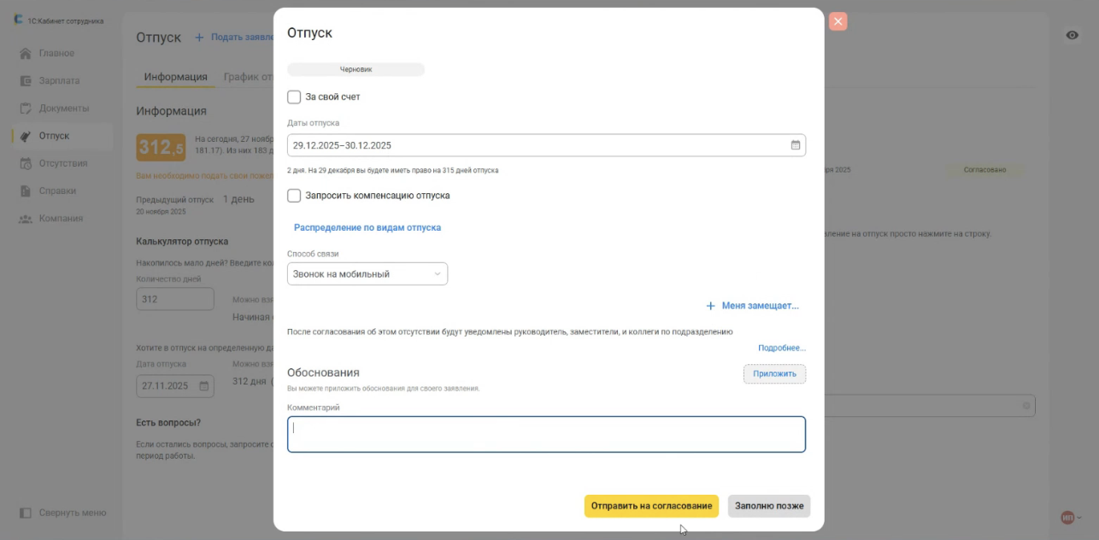Open the Способ связи dropdown

click(367, 274)
